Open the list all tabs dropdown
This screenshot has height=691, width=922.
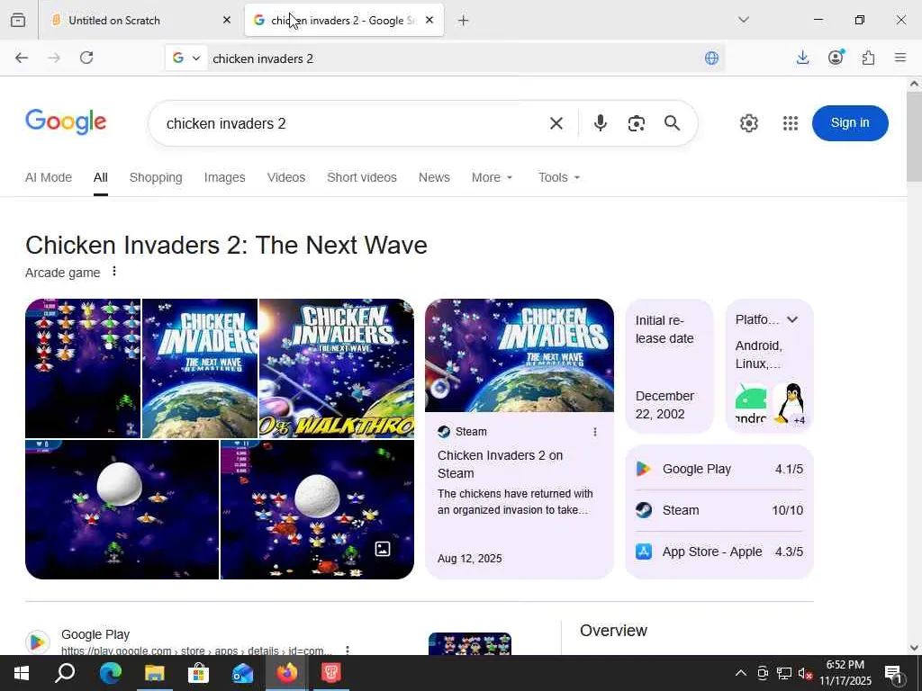point(744,20)
